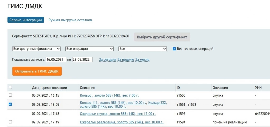The height and width of the screenshot is (127, 270).
Task: Click the start date field 16.05.2021
Action: [56, 60]
